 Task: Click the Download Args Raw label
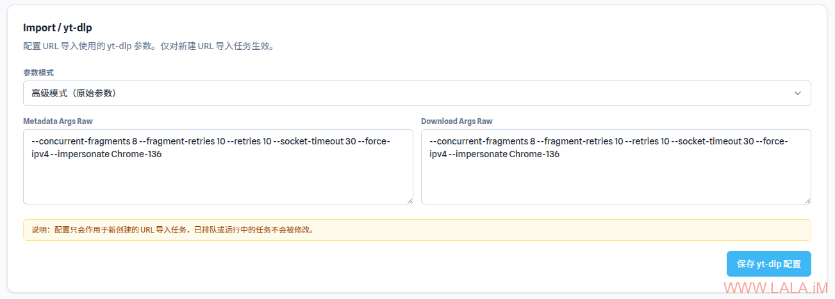pyautogui.click(x=457, y=121)
